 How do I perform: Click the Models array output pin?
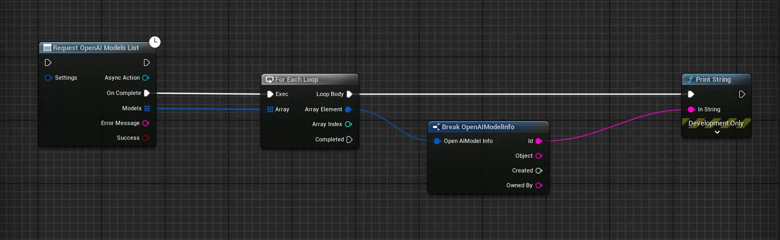(147, 108)
